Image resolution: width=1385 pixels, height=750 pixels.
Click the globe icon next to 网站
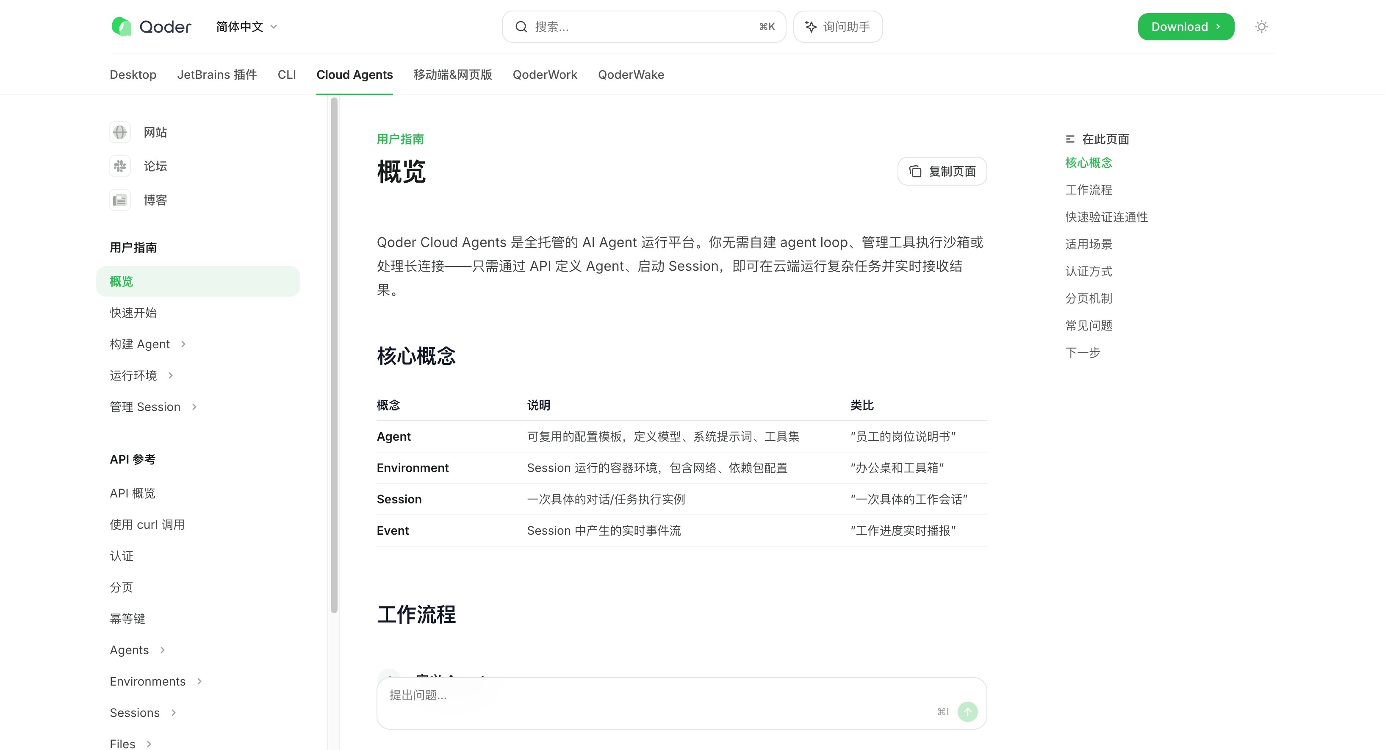[x=120, y=132]
